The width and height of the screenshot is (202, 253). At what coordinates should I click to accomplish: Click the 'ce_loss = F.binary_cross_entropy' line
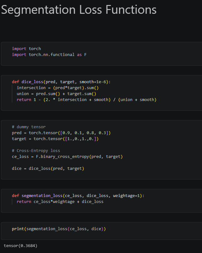tap(67, 156)
